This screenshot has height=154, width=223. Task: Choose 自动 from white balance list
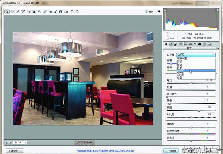[x=196, y=61]
